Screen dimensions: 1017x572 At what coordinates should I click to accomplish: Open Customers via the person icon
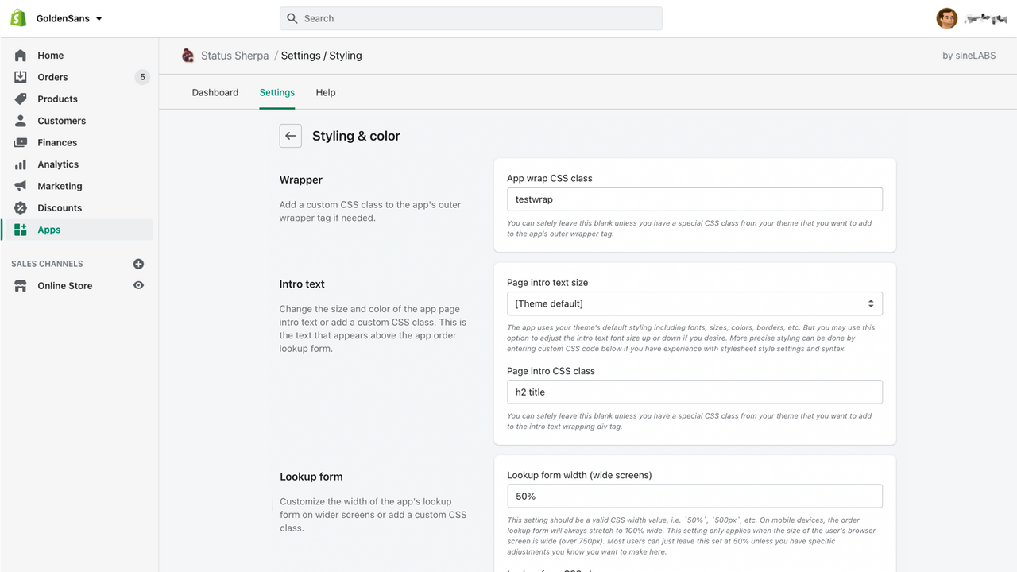[x=20, y=121]
